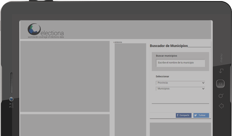Tap the tablet menu label

pyautogui.click(x=221, y=58)
